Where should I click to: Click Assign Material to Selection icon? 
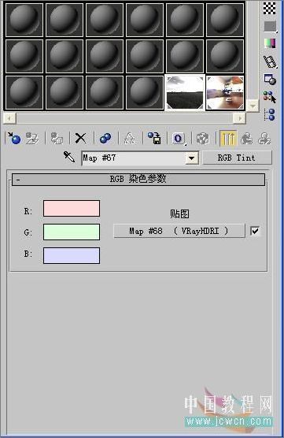(x=57, y=138)
